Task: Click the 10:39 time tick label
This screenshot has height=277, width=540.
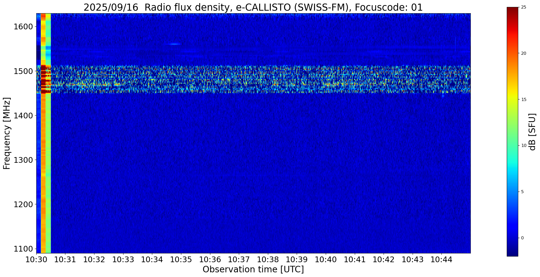Action: [x=297, y=259]
